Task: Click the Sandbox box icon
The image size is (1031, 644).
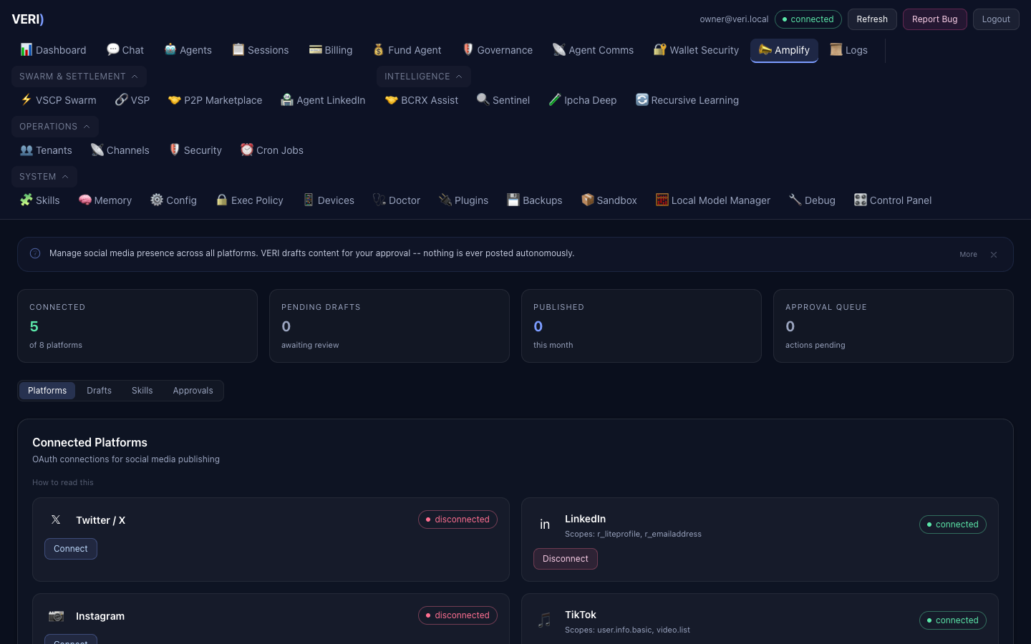Action: click(588, 200)
